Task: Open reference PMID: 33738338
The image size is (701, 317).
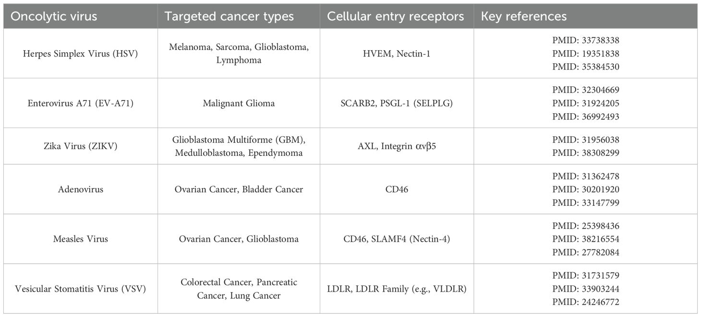Action: click(586, 40)
